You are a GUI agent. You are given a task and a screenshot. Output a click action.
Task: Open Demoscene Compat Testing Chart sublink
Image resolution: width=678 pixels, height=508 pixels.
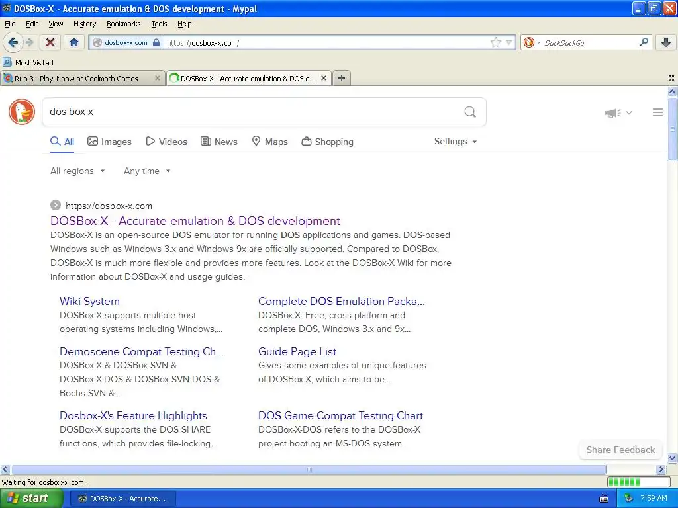point(142,352)
